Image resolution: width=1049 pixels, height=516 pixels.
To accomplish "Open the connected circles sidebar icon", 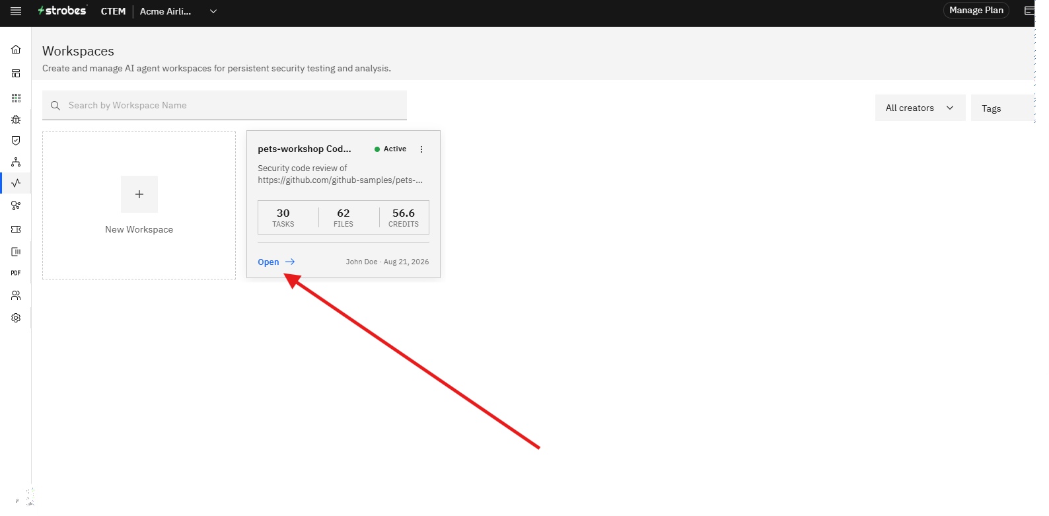I will [x=16, y=205].
